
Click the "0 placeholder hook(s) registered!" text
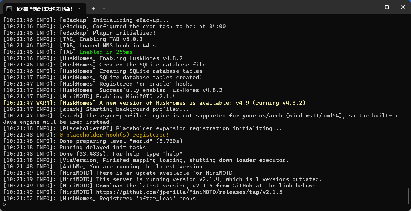click(x=114, y=135)
